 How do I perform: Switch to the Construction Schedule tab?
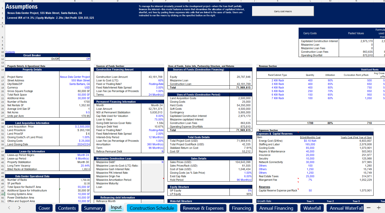click(x=152, y=208)
